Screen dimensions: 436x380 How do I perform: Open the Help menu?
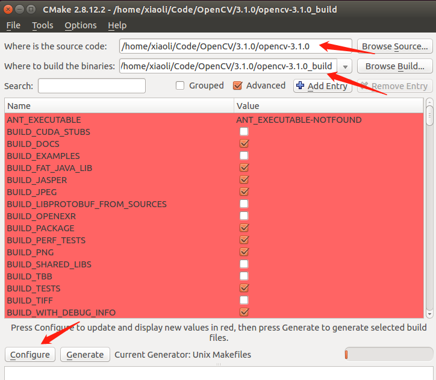tap(117, 25)
